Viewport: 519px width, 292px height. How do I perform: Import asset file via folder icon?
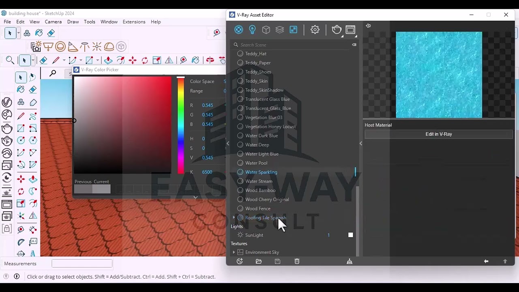coord(259,261)
